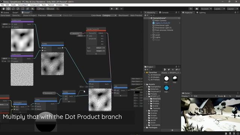Expand the Packages folder in Project
Viewport: 240px width, 135px height.
point(145,127)
